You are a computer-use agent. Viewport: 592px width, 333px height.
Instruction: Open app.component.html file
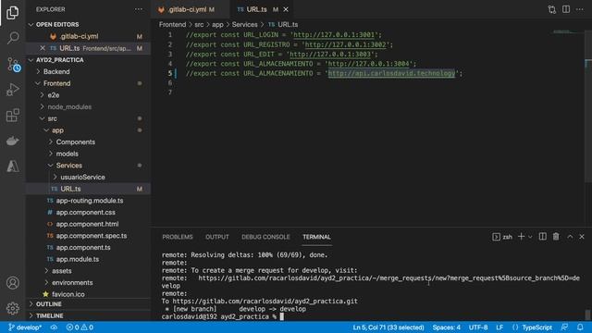coord(87,224)
